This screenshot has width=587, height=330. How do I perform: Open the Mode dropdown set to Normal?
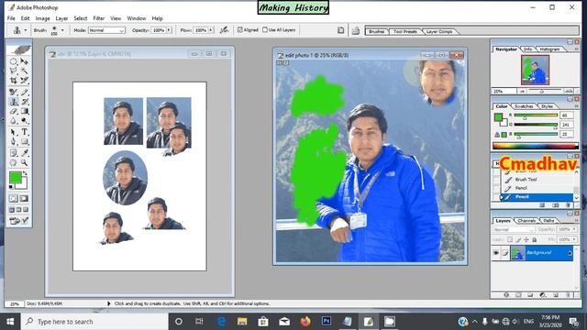tap(106, 30)
